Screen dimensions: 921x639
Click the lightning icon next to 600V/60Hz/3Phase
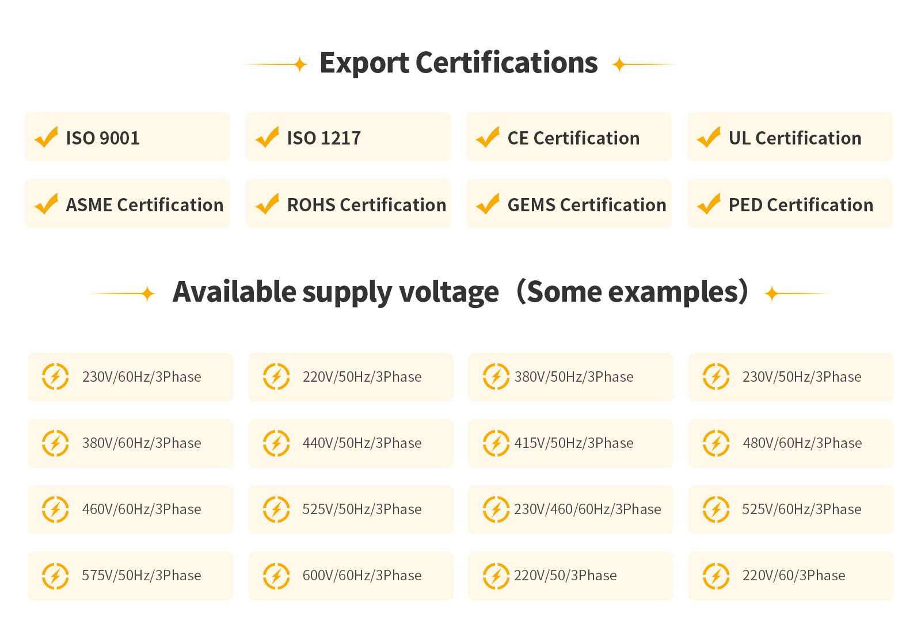(276, 576)
